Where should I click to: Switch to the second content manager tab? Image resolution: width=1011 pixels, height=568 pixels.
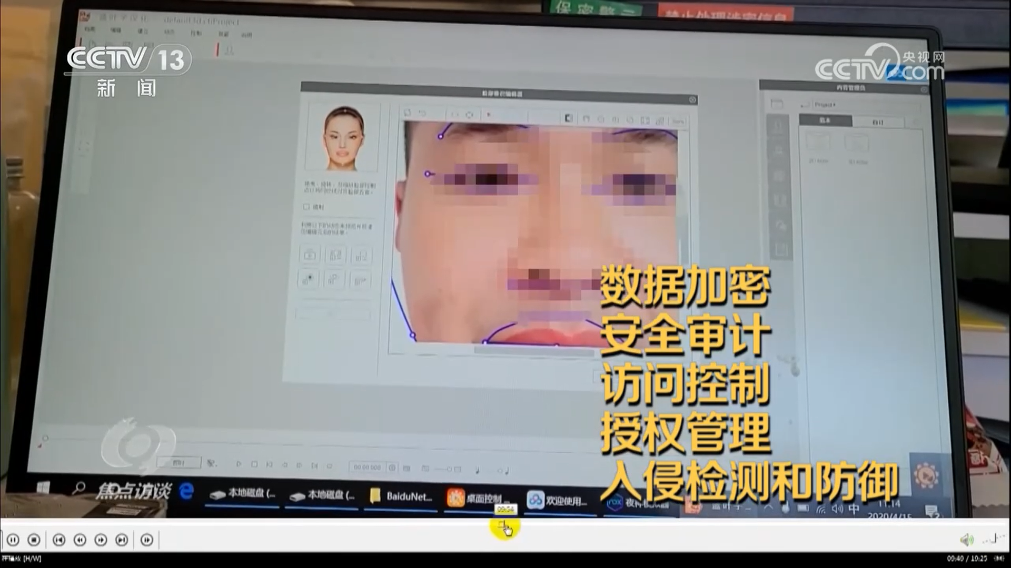click(x=878, y=122)
